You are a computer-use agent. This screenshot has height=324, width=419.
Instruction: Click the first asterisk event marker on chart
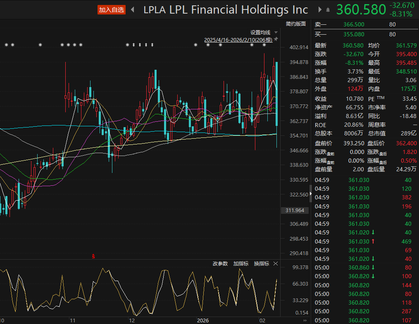point(6,45)
